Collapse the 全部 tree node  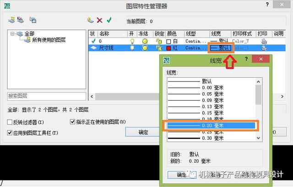point(12,34)
